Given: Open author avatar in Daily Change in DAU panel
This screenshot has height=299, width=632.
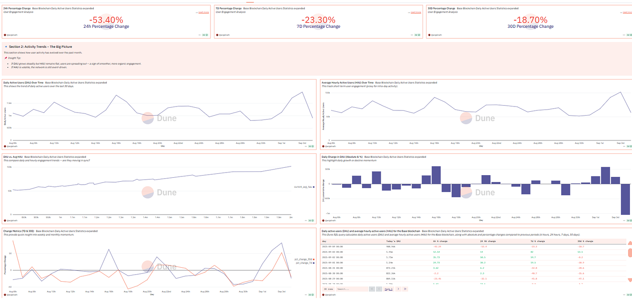Looking at the screenshot, I should (x=323, y=221).
